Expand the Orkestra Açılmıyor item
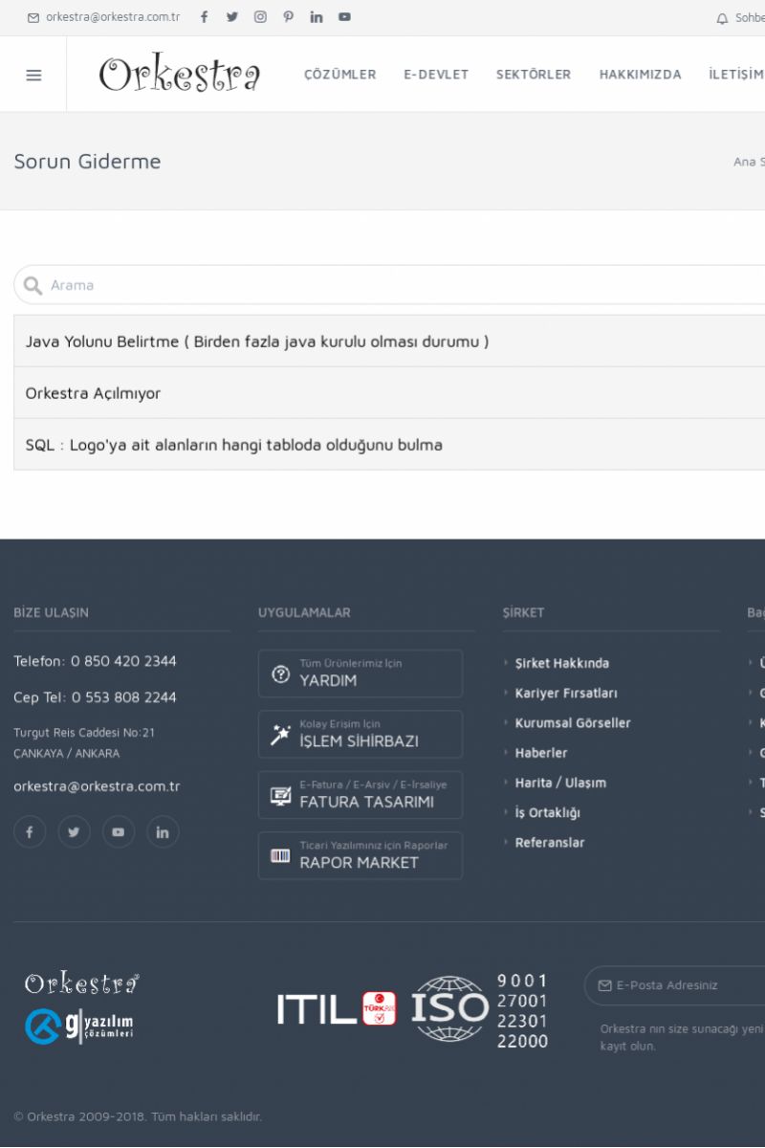This screenshot has height=1148, width=765. coord(94,393)
